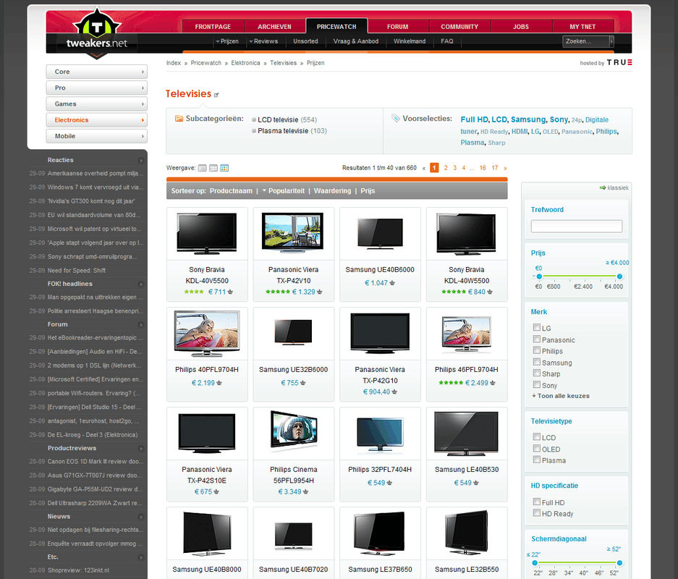This screenshot has width=678, height=579.
Task: Open the Panasonic Viera TX-P42V10 thumbnail
Action: coord(293,233)
